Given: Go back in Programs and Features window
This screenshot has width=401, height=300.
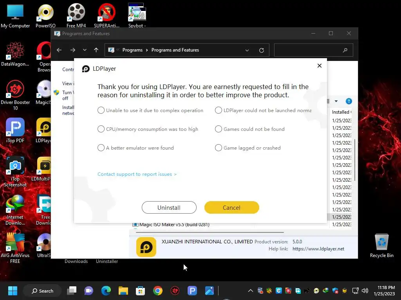Looking at the screenshot, I should click(59, 50).
